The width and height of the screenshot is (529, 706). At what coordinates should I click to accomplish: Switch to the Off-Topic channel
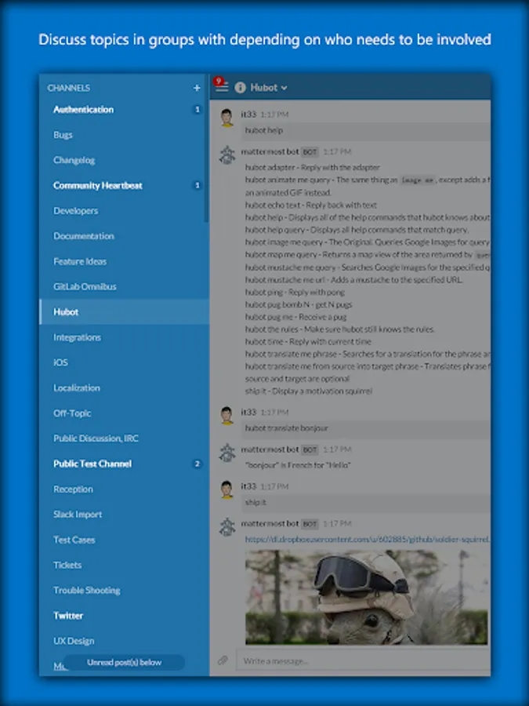(x=124, y=413)
